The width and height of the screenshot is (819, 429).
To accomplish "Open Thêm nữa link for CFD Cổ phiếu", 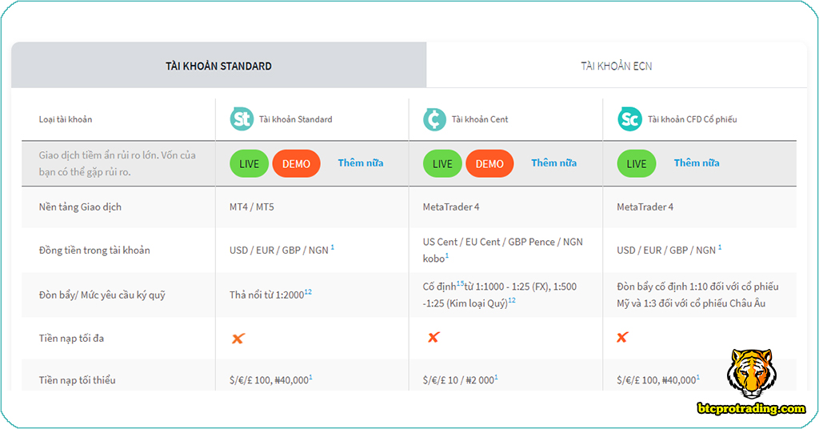I will [697, 163].
